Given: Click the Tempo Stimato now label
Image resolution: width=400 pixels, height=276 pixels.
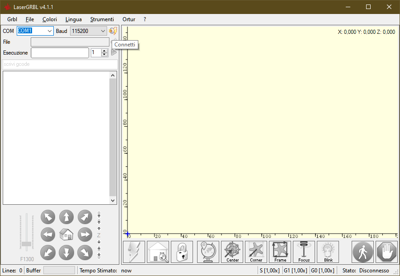Looking at the screenshot, I should [105, 271].
